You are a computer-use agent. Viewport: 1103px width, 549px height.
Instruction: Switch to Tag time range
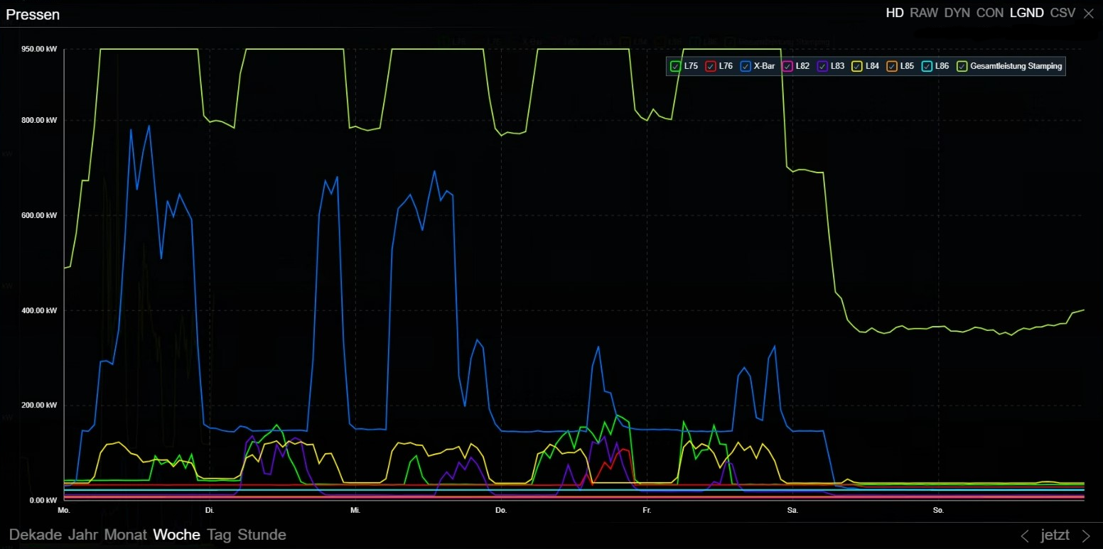click(x=219, y=535)
